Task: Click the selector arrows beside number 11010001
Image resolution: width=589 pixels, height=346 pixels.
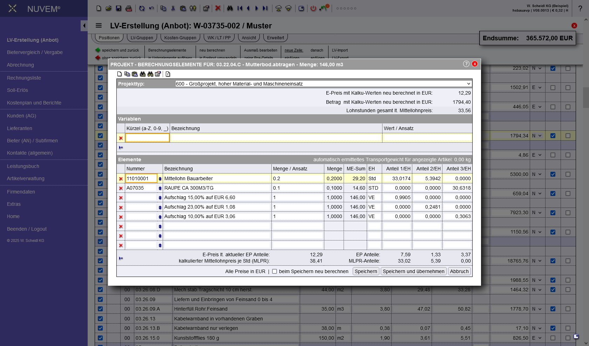Action: [x=160, y=179]
